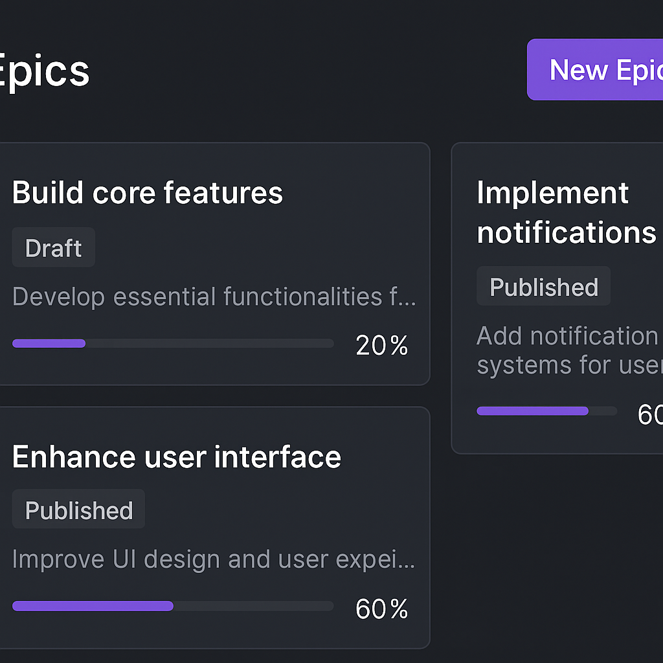Click the Add notification systems description text

[x=568, y=350]
